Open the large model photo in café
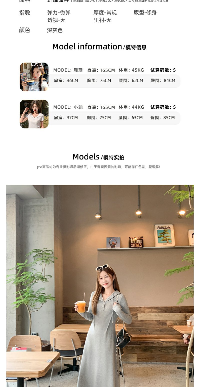The image size is (200, 387). click(100, 286)
